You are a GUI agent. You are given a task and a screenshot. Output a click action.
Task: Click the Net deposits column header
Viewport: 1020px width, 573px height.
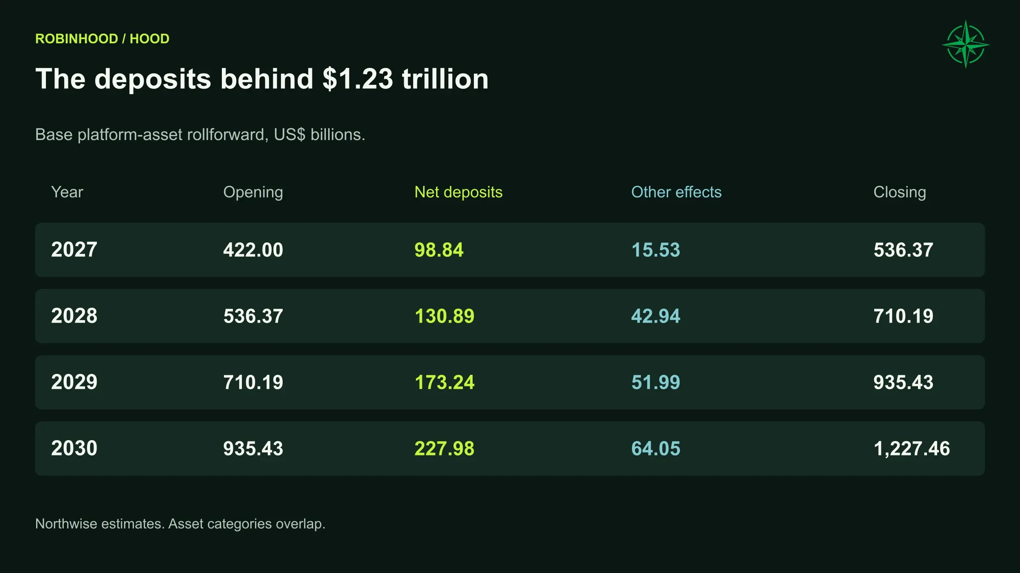(x=458, y=192)
